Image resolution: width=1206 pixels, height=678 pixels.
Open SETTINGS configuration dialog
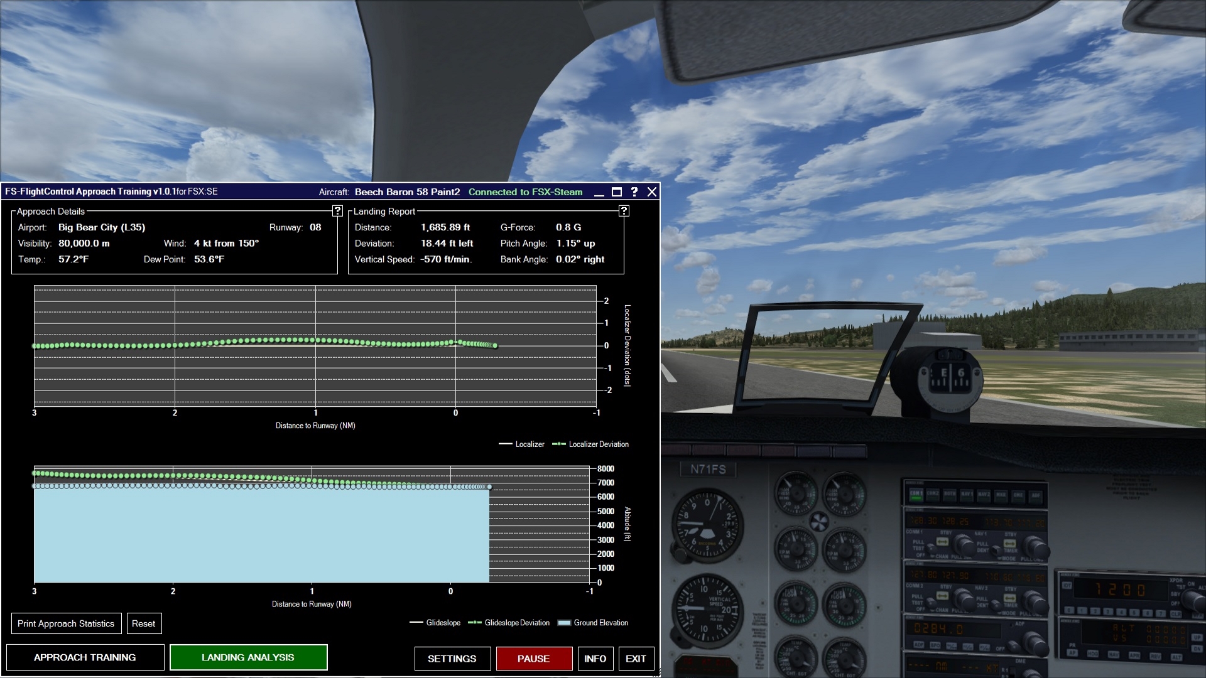click(x=452, y=658)
